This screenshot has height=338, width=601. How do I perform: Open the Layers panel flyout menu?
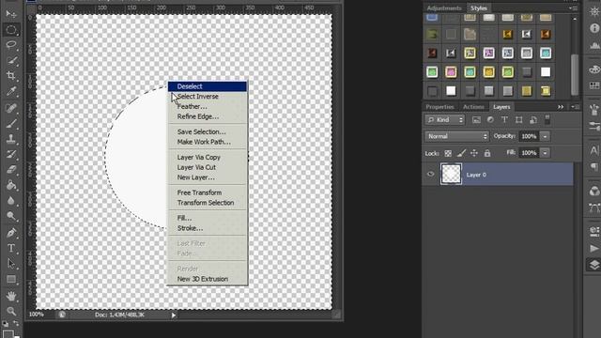tap(576, 107)
